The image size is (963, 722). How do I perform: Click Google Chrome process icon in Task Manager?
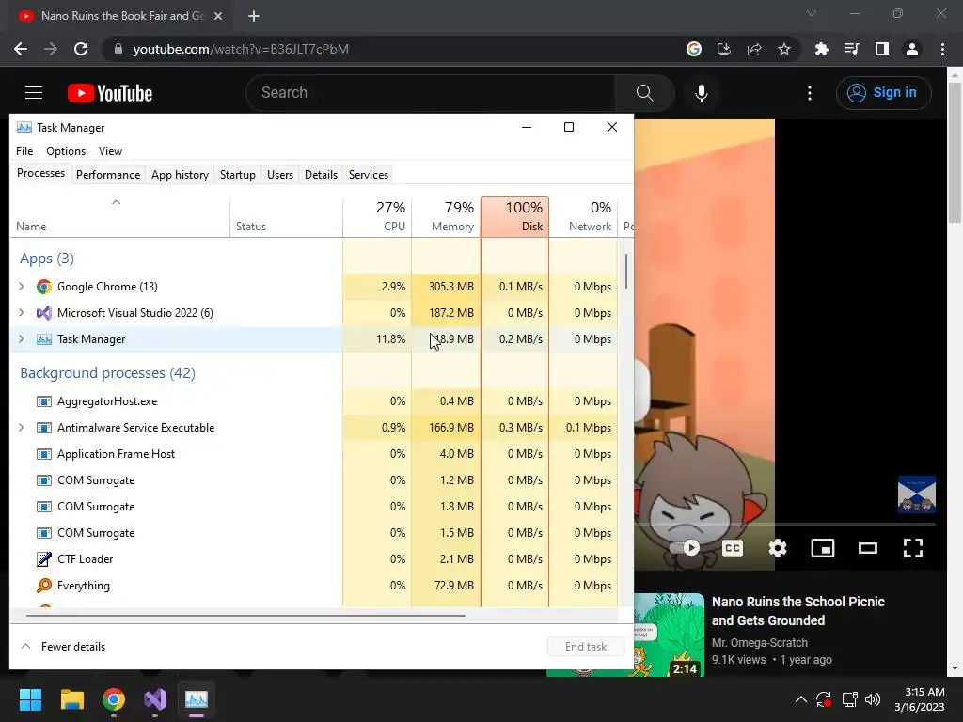point(43,287)
